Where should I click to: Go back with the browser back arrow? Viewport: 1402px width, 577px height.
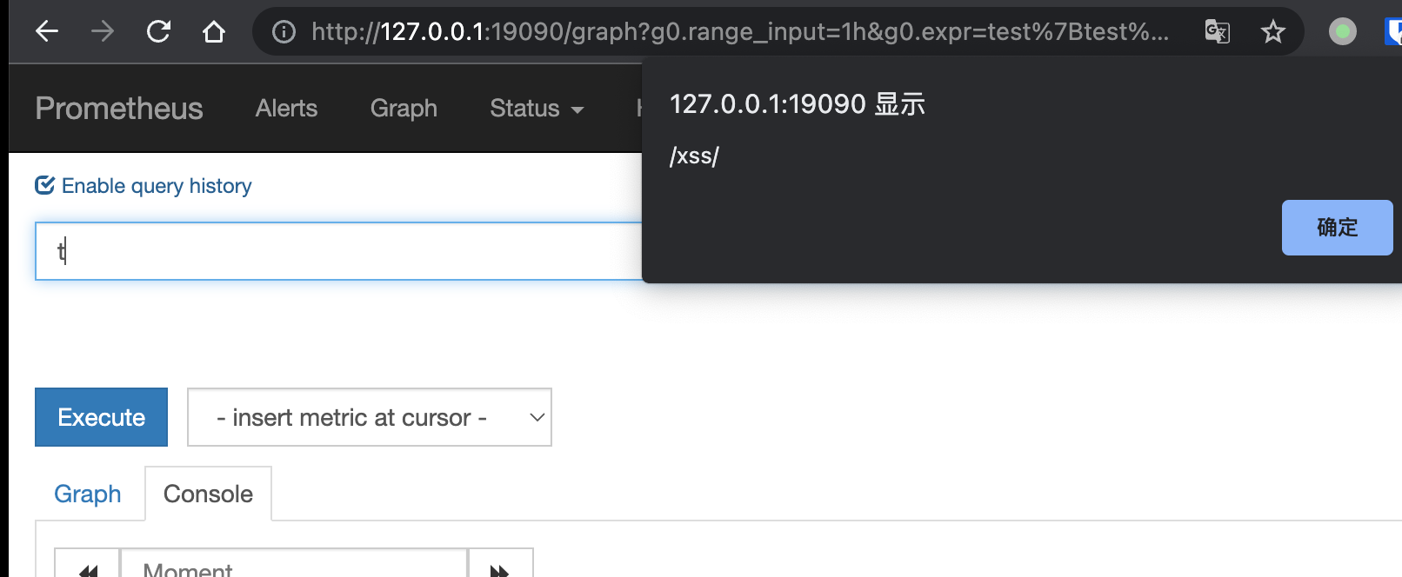coord(47,32)
